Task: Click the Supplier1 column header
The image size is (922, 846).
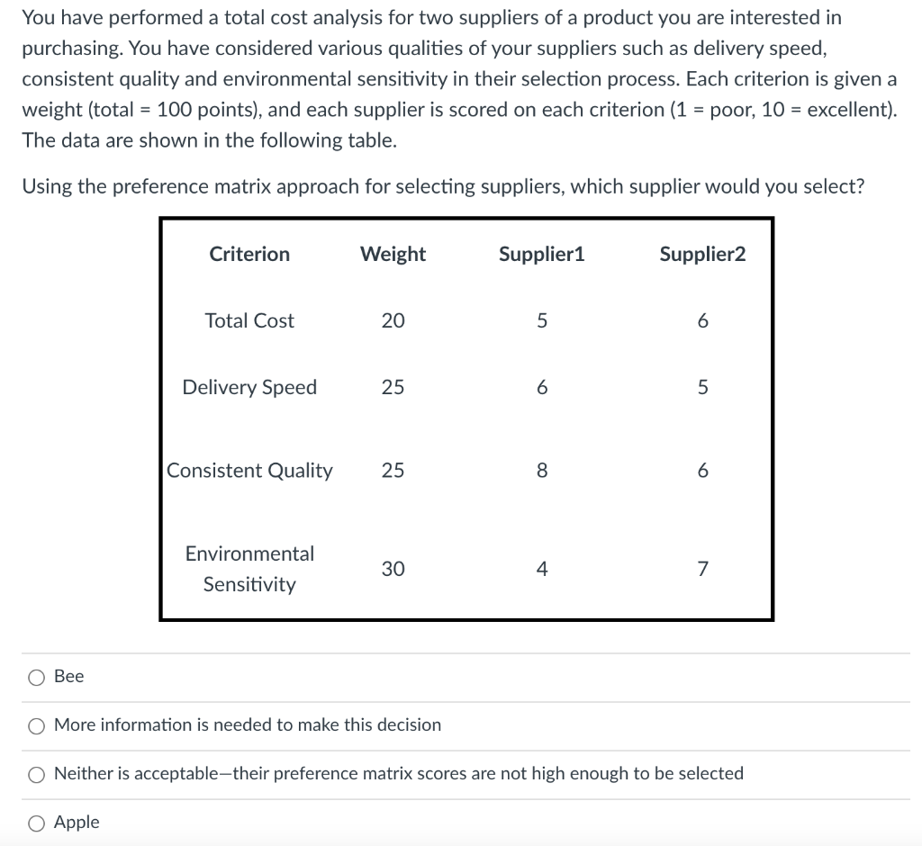Action: [541, 254]
